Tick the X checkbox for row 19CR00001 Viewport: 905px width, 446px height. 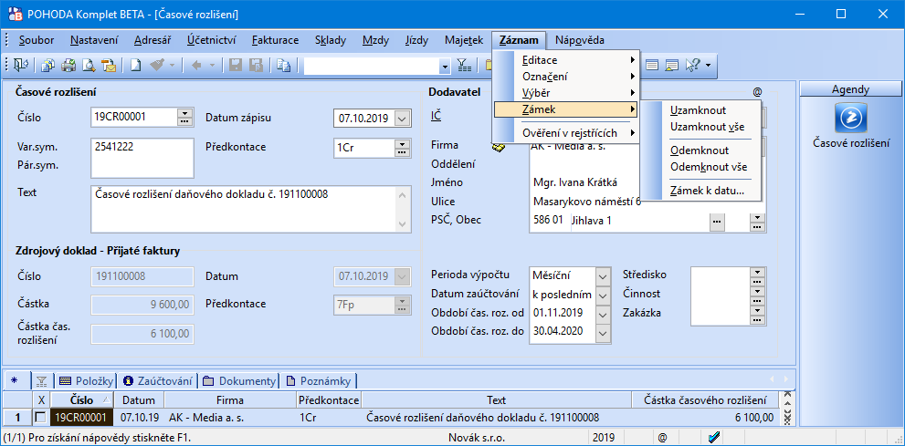click(x=41, y=417)
